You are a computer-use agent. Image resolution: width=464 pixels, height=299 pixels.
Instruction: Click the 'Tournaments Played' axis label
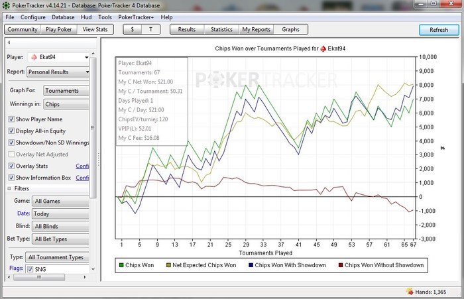click(x=265, y=253)
